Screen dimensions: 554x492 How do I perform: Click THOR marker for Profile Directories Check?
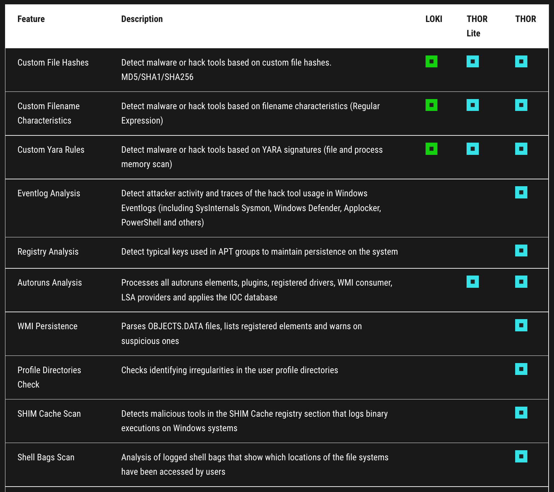click(x=521, y=369)
